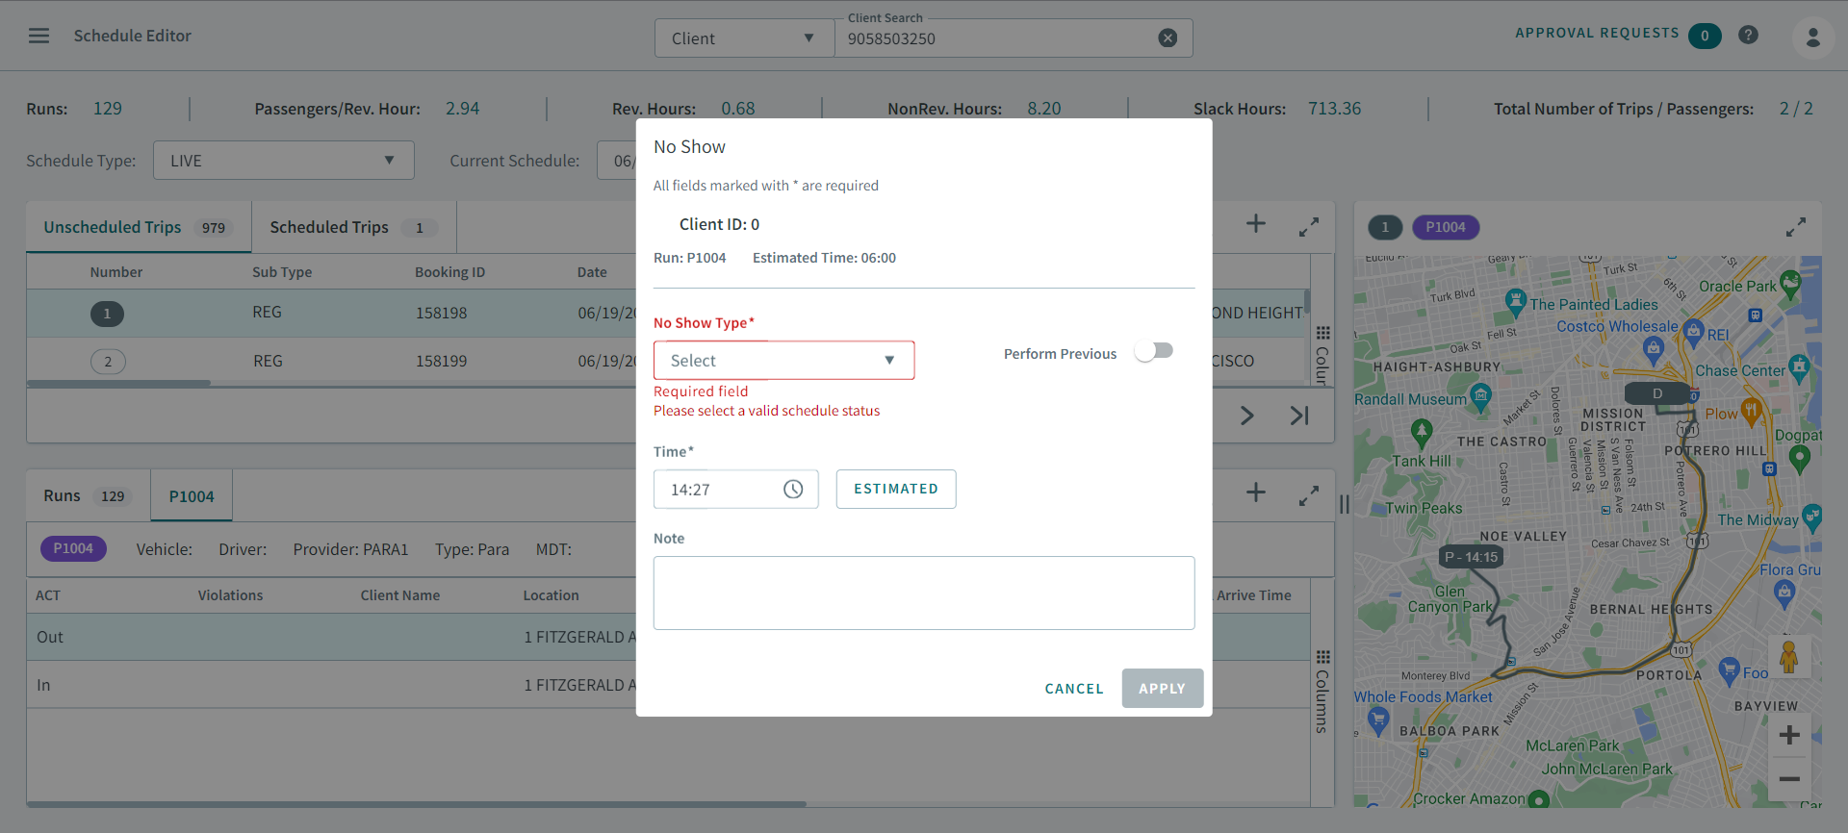
Task: Click the D marker on the map
Action: [1657, 393]
